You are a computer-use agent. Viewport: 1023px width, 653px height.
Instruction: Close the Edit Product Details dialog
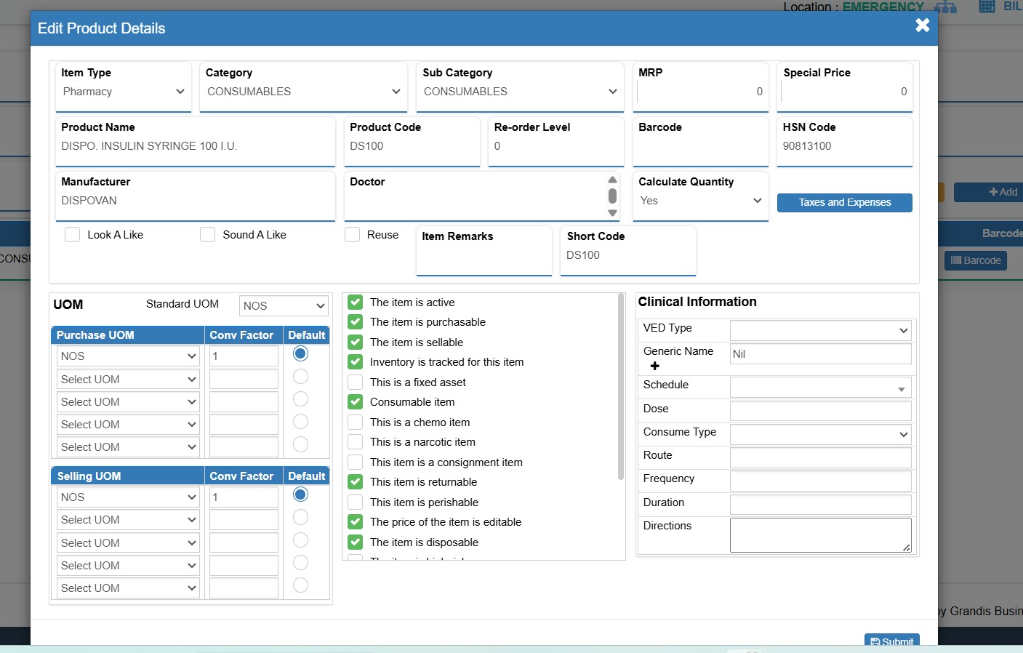pos(922,25)
